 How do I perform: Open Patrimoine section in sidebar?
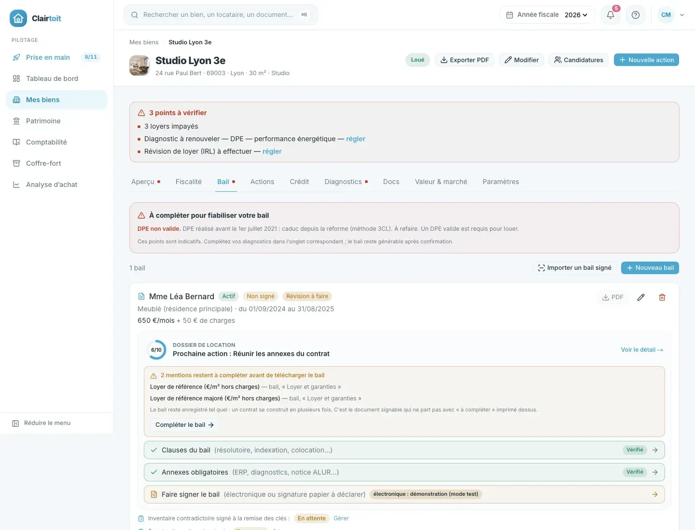[57, 121]
